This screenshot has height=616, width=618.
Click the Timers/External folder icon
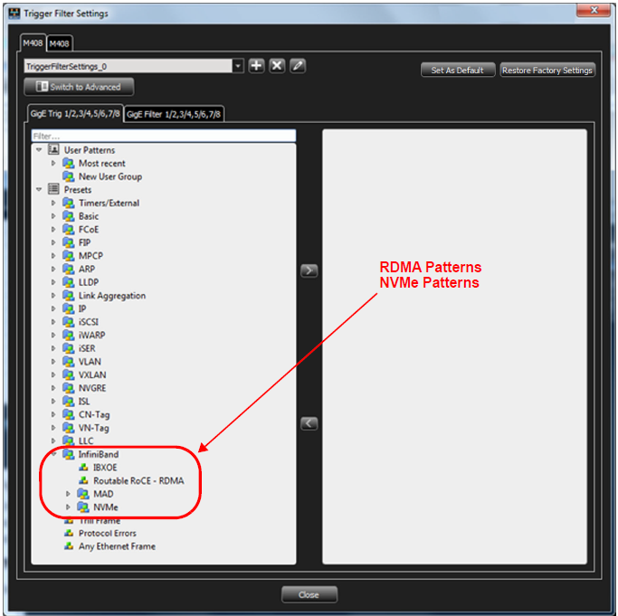[x=69, y=203]
